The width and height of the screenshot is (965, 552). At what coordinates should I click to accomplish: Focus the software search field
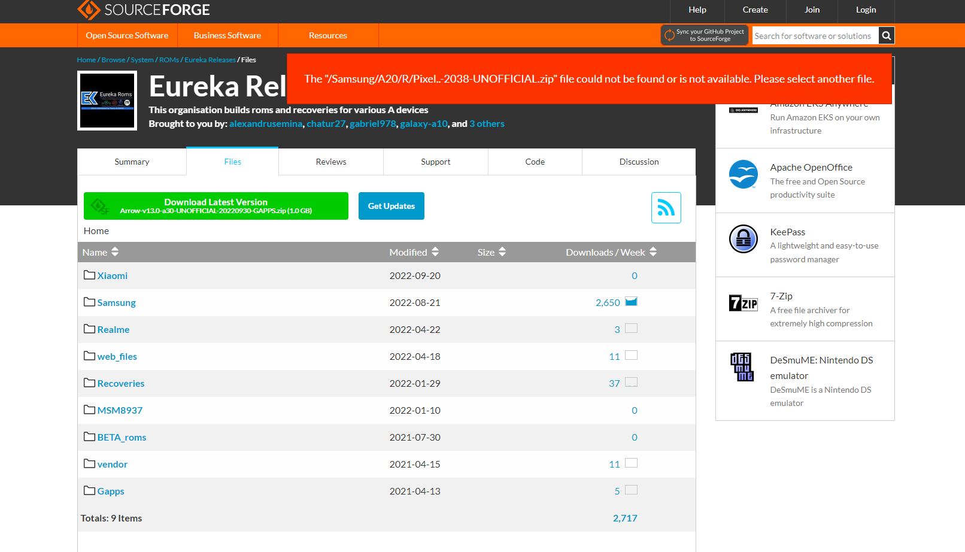tap(815, 35)
